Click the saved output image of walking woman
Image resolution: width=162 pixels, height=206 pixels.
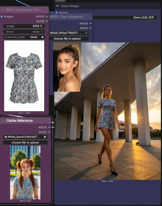[x=108, y=111]
